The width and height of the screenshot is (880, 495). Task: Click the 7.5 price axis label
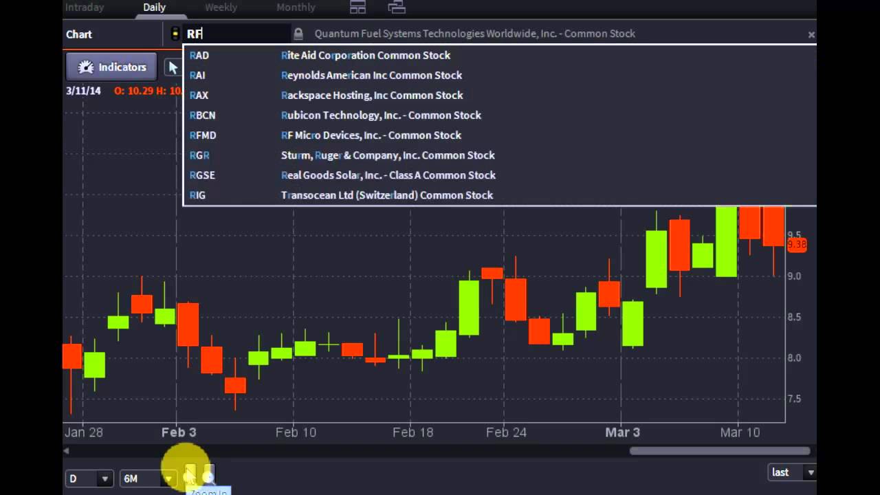794,399
